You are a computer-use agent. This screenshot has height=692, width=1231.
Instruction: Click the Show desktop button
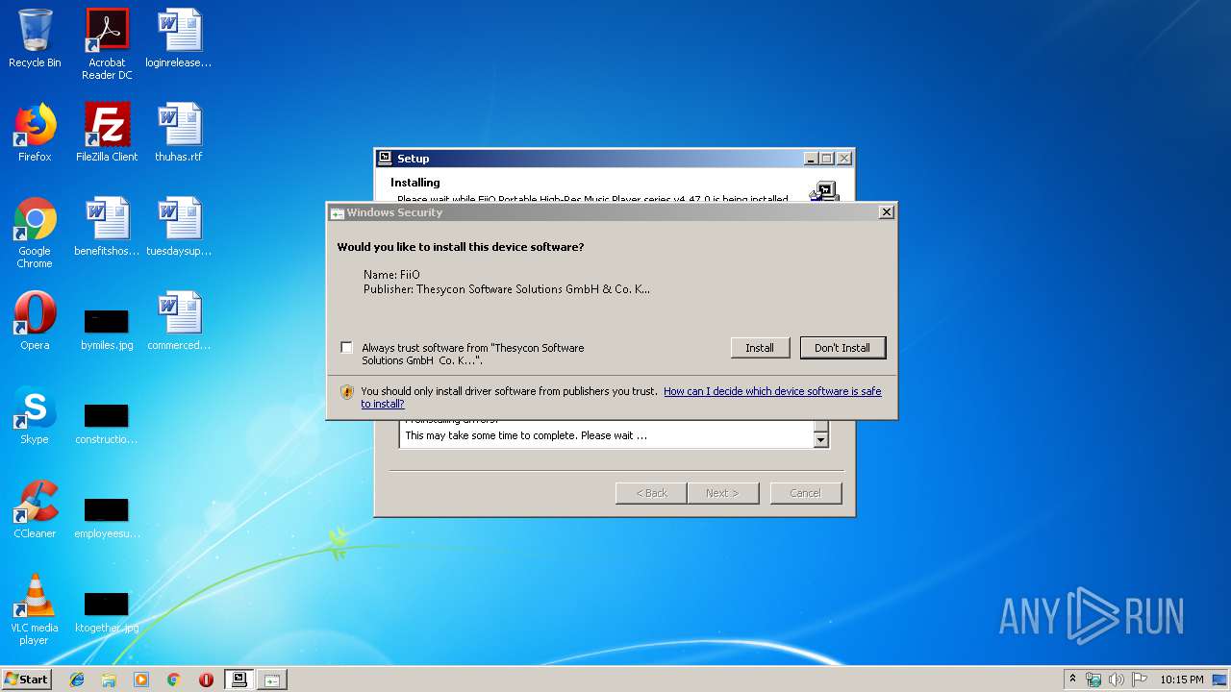1221,680
